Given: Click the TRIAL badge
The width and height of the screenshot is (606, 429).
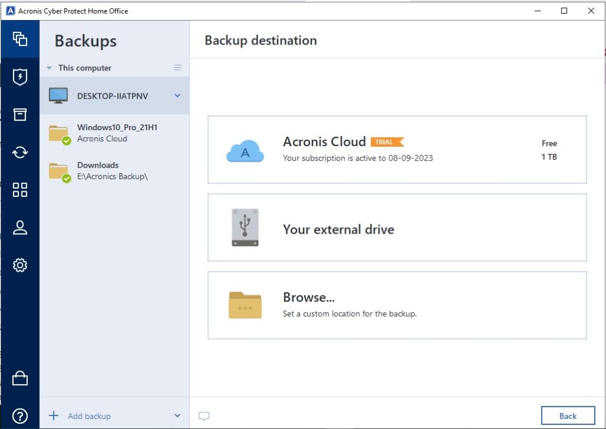Looking at the screenshot, I should tap(387, 142).
